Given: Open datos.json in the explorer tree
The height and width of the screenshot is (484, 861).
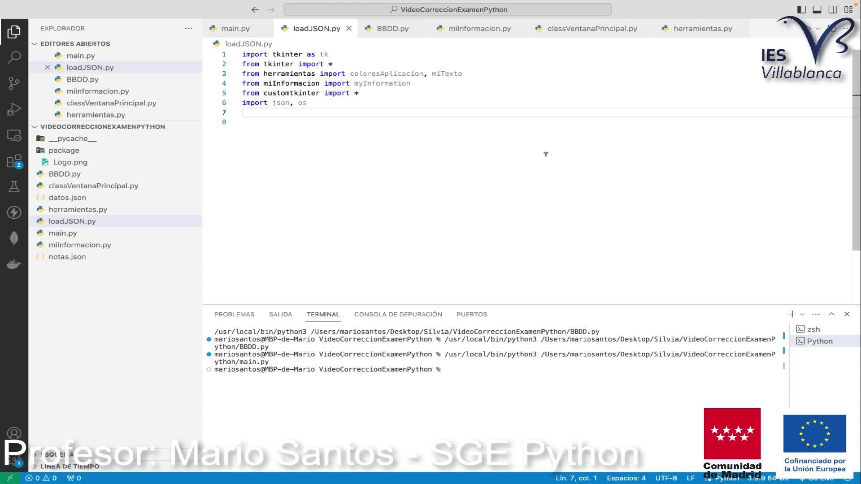Looking at the screenshot, I should (x=67, y=198).
